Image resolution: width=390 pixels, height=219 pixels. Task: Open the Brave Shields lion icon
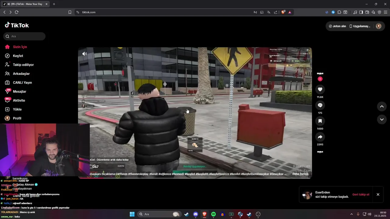(283, 12)
